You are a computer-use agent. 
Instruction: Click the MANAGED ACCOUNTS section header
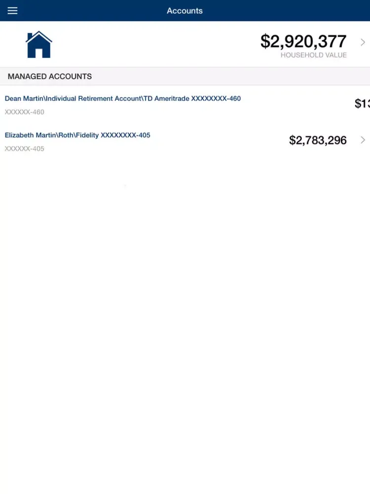[x=50, y=77]
